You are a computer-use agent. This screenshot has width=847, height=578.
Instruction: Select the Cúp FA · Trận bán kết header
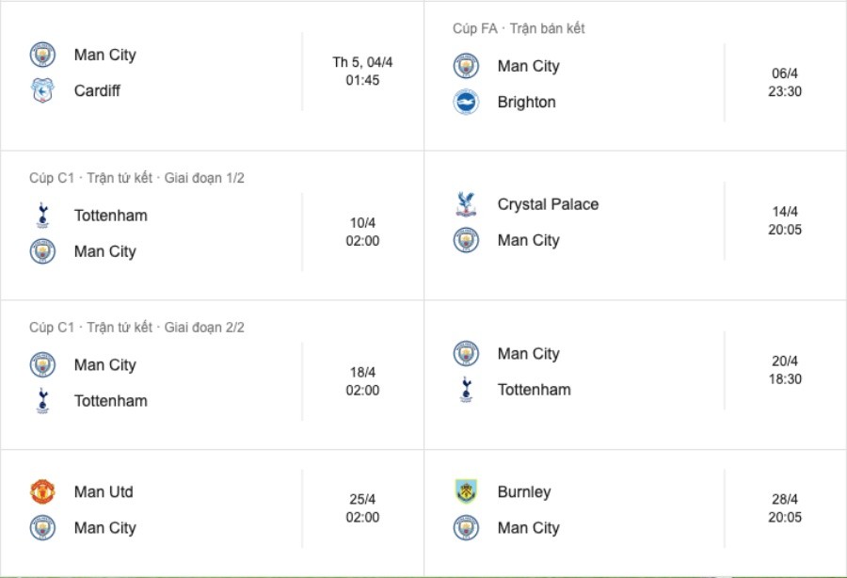517,28
